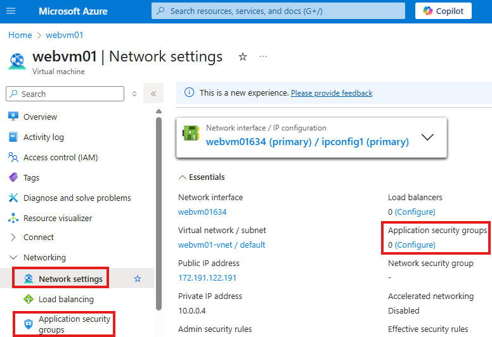Configure Application security groups

coord(415,245)
